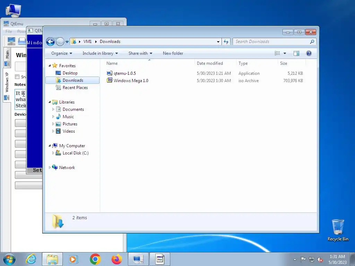
Task: Select the Music library
Action: coord(68,117)
